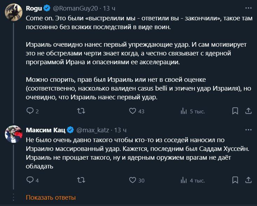Screen dimensions: 257x206
Task: Expand replies with Показать ответы
Action: 51,198
